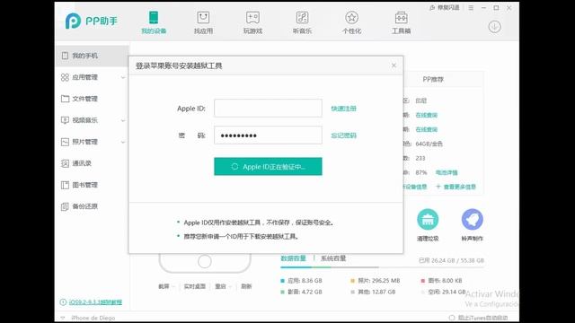Click the 快速注册 quick register link
The width and height of the screenshot is (575, 323).
coord(343,109)
